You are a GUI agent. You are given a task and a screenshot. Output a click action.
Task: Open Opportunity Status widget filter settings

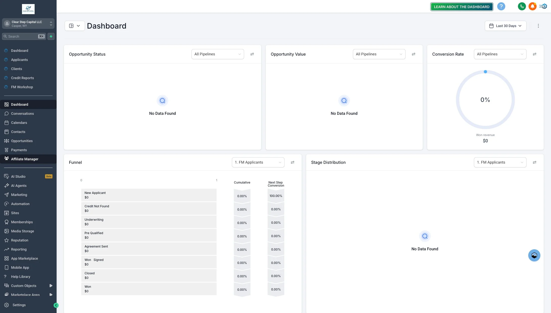(x=252, y=54)
